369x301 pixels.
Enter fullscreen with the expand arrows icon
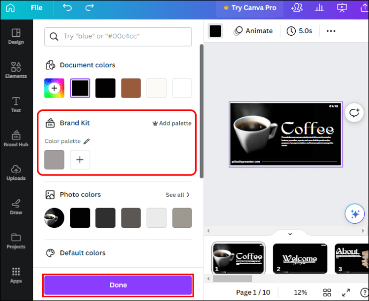346,292
